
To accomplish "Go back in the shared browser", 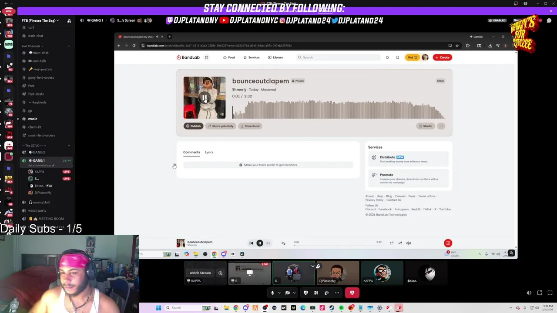I will (119, 46).
